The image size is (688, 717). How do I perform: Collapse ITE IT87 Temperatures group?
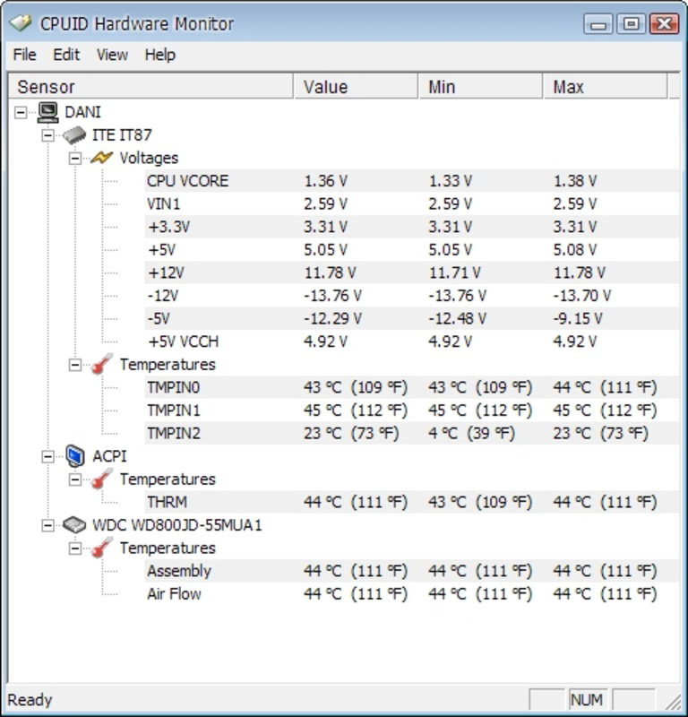pyautogui.click(x=75, y=365)
